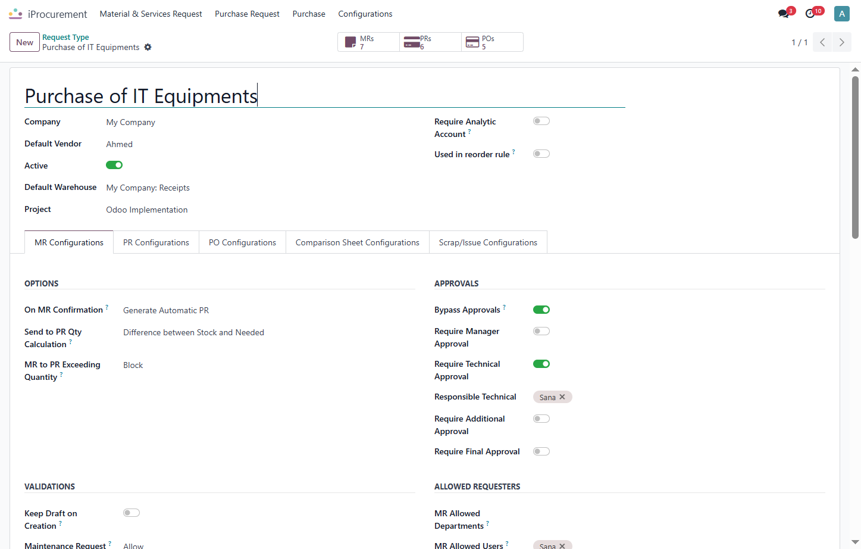Switch to PO Configurations tab
The width and height of the screenshot is (861, 549).
point(242,242)
